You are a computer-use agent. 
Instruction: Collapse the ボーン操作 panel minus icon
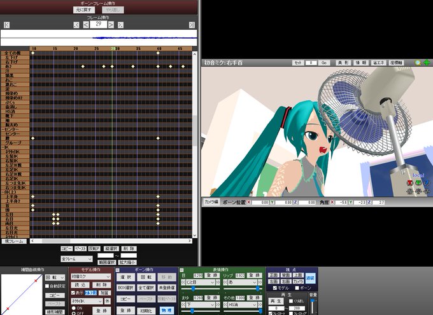tap(117, 270)
